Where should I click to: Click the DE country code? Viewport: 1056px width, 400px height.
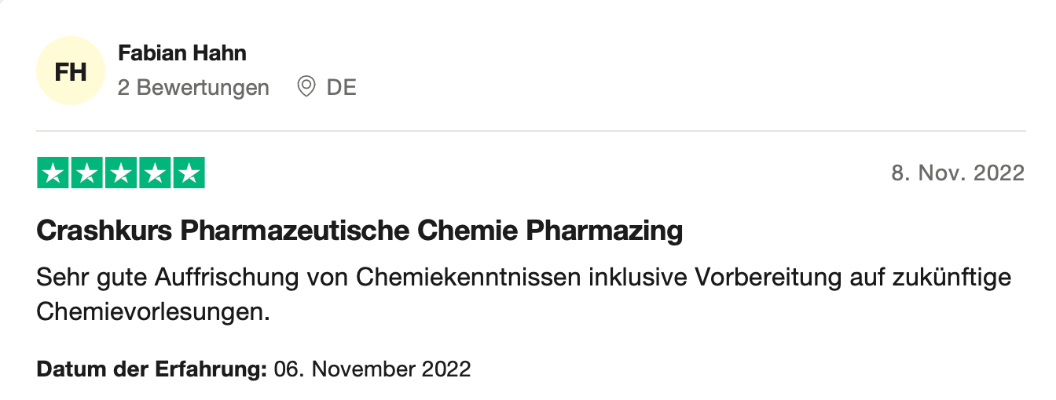pyautogui.click(x=342, y=87)
